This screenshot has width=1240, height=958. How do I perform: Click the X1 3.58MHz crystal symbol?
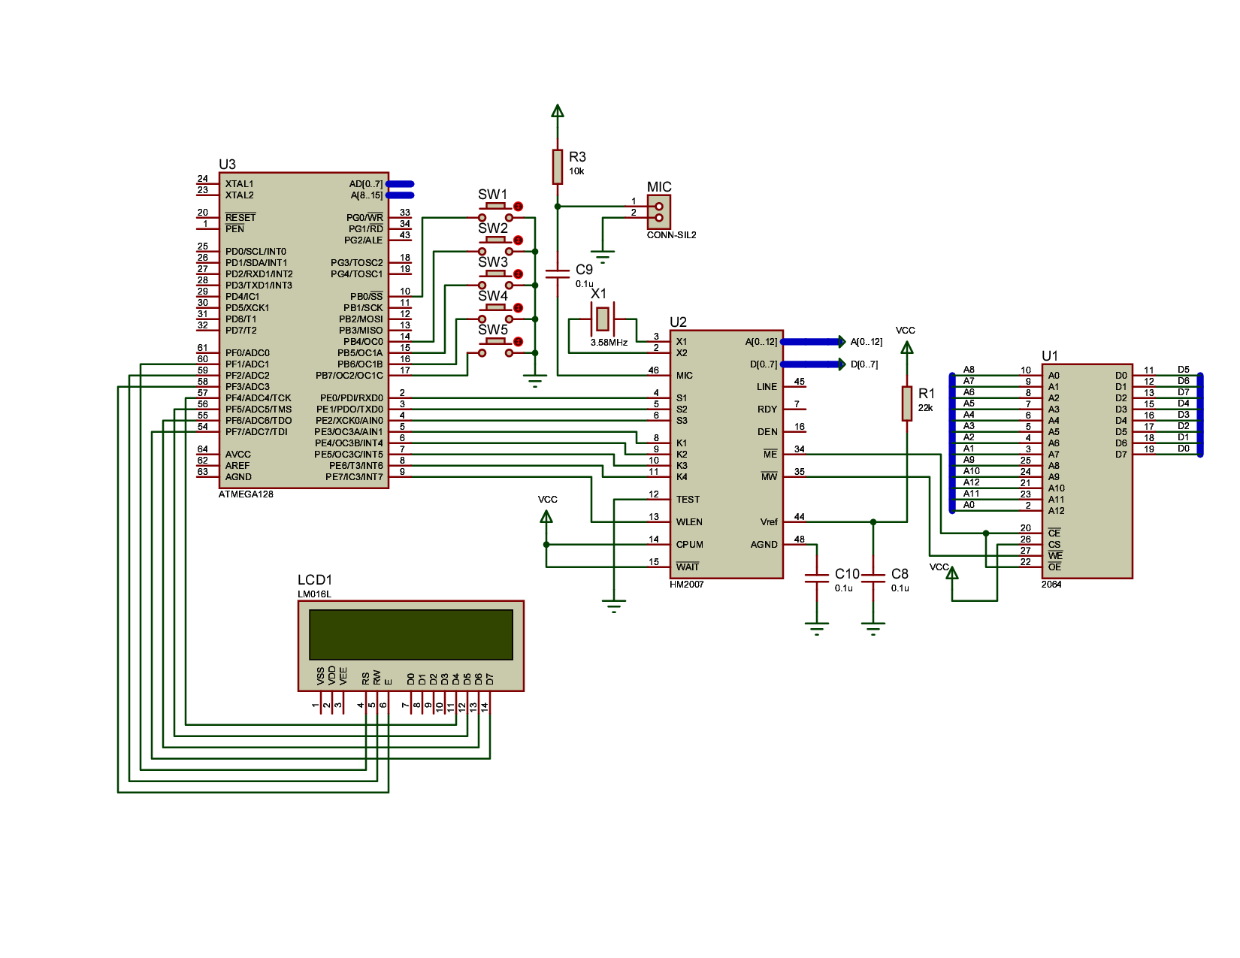[x=602, y=319]
